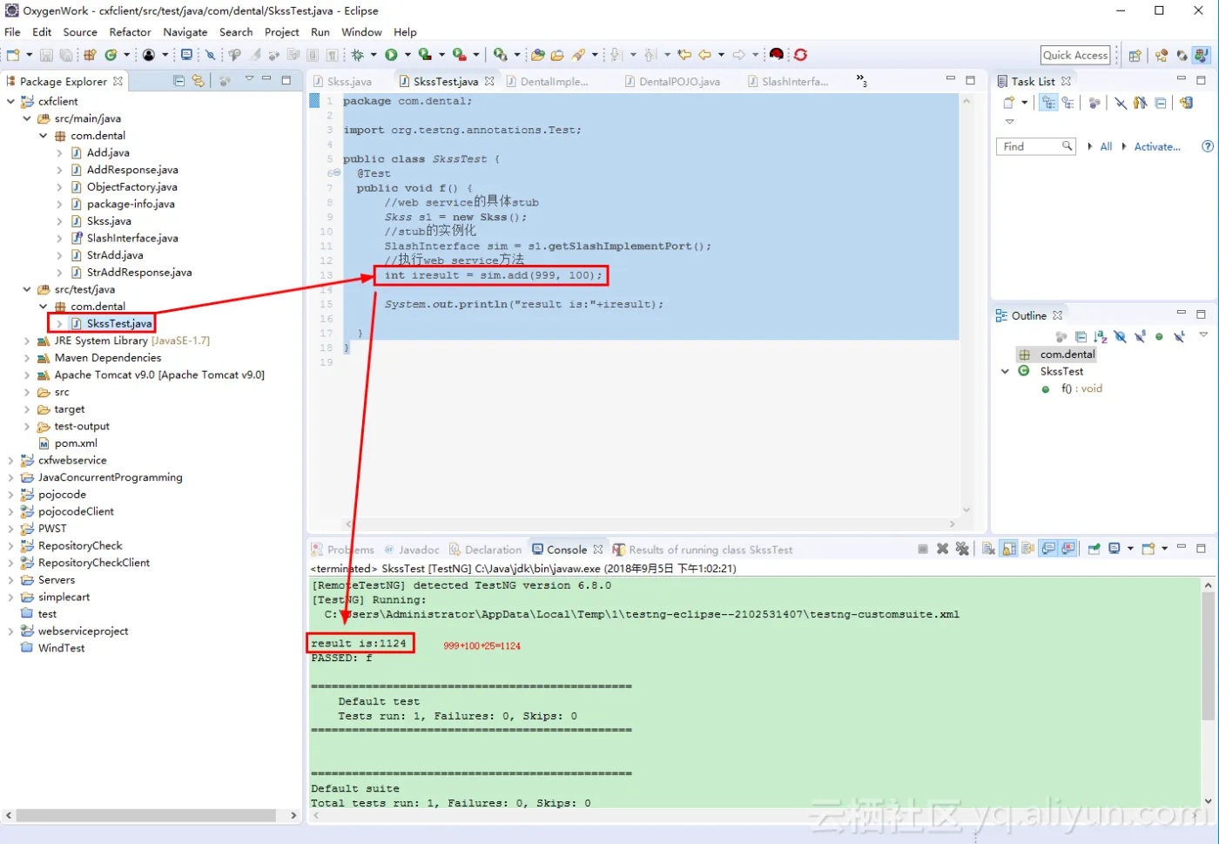Click the Open Type icon in toolbar
Viewport: 1219px width, 844px height.
pos(537,55)
